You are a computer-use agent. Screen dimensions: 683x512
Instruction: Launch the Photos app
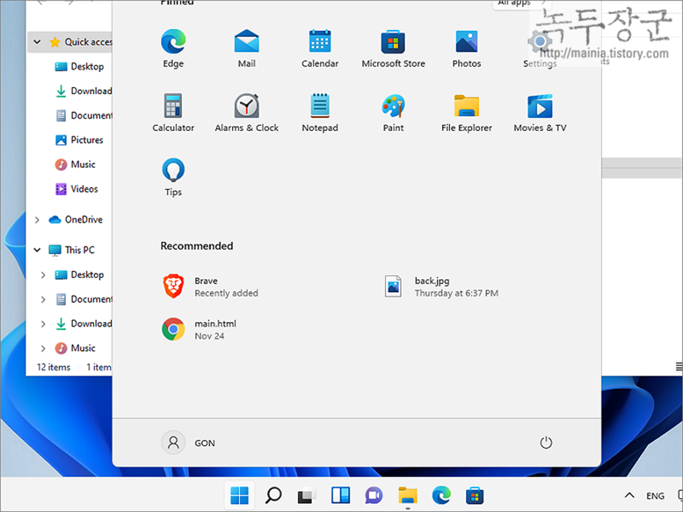(x=466, y=49)
